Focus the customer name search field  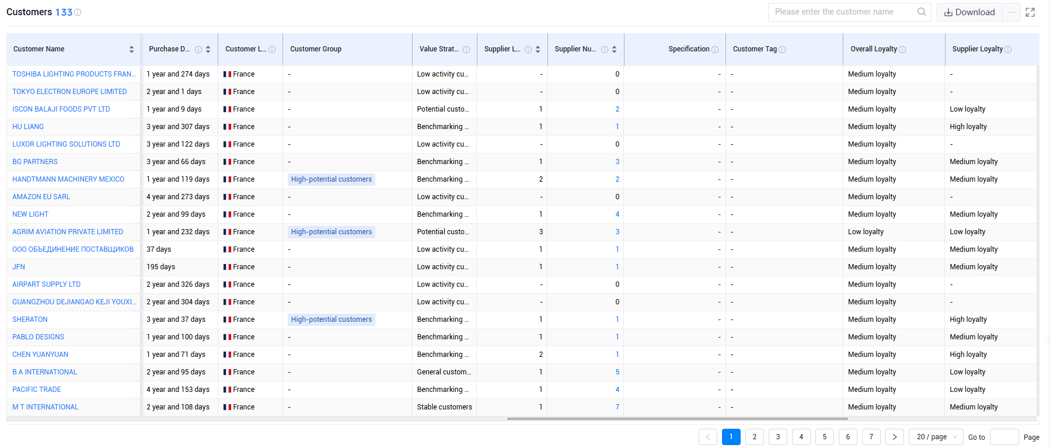[844, 12]
